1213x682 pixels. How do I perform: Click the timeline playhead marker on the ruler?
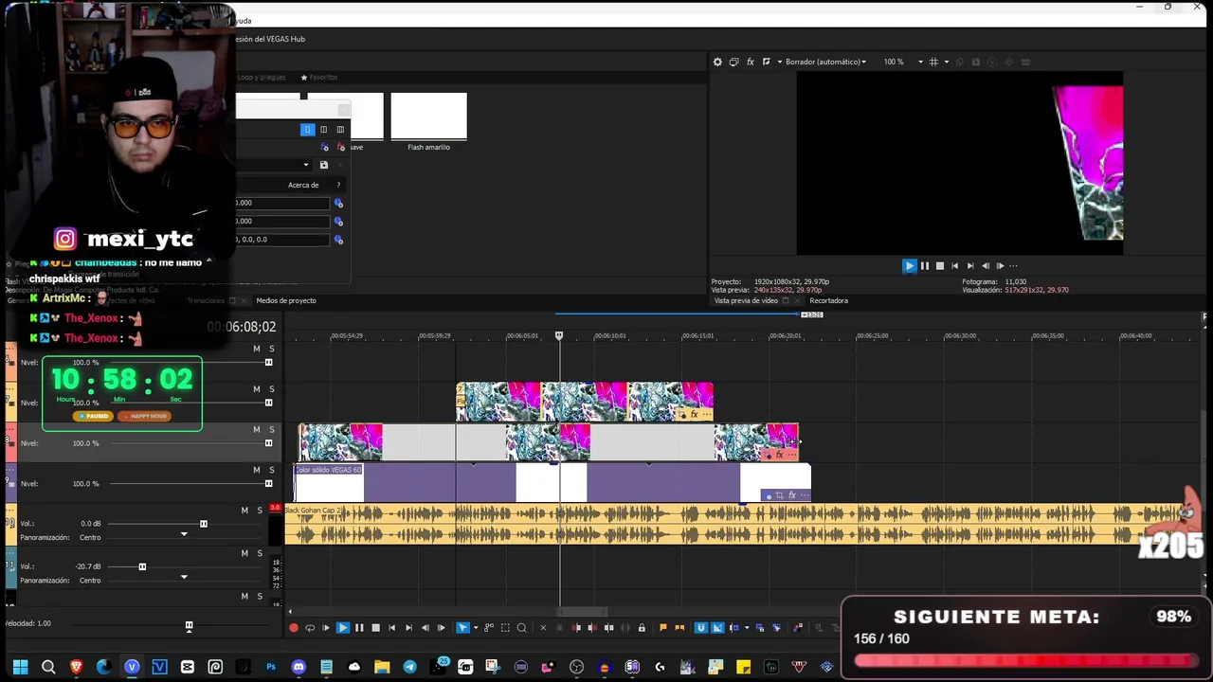click(x=559, y=335)
